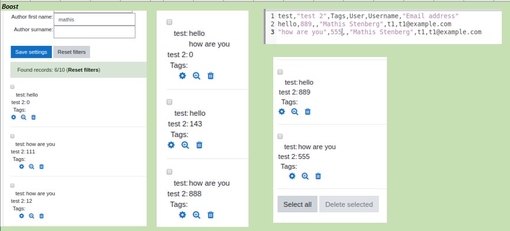Click the Save settings button

tap(31, 52)
